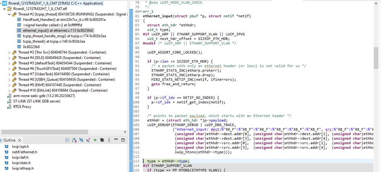Expand Thread #6 TouchGFXTask
Viewport: 381px width, 172px height.
point(9,68)
